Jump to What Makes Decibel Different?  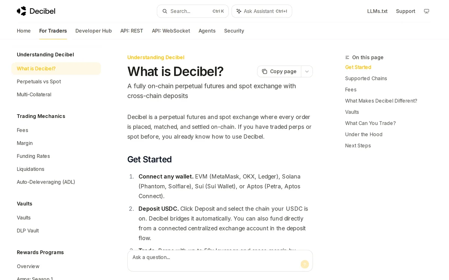coord(381,101)
